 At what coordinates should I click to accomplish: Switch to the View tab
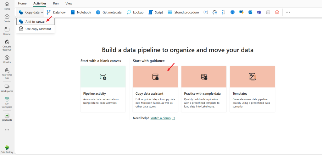pyautogui.click(x=69, y=3)
